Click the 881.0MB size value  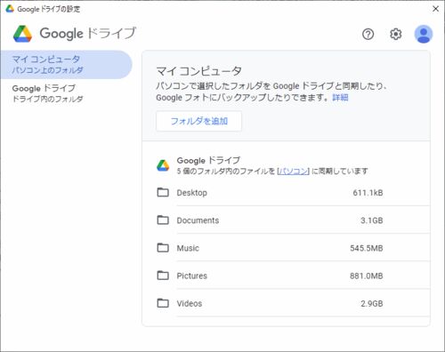click(367, 276)
